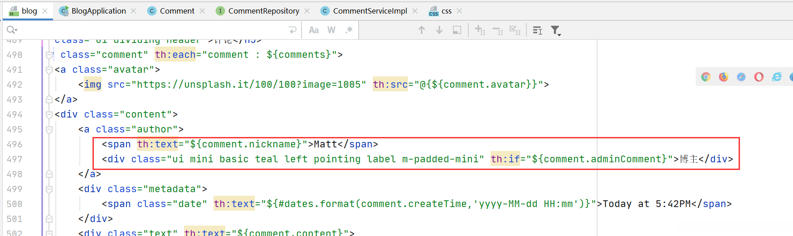Viewport: 793px width, 236px height.
Task: Click the th:if attribute on line 497
Action: click(505, 159)
